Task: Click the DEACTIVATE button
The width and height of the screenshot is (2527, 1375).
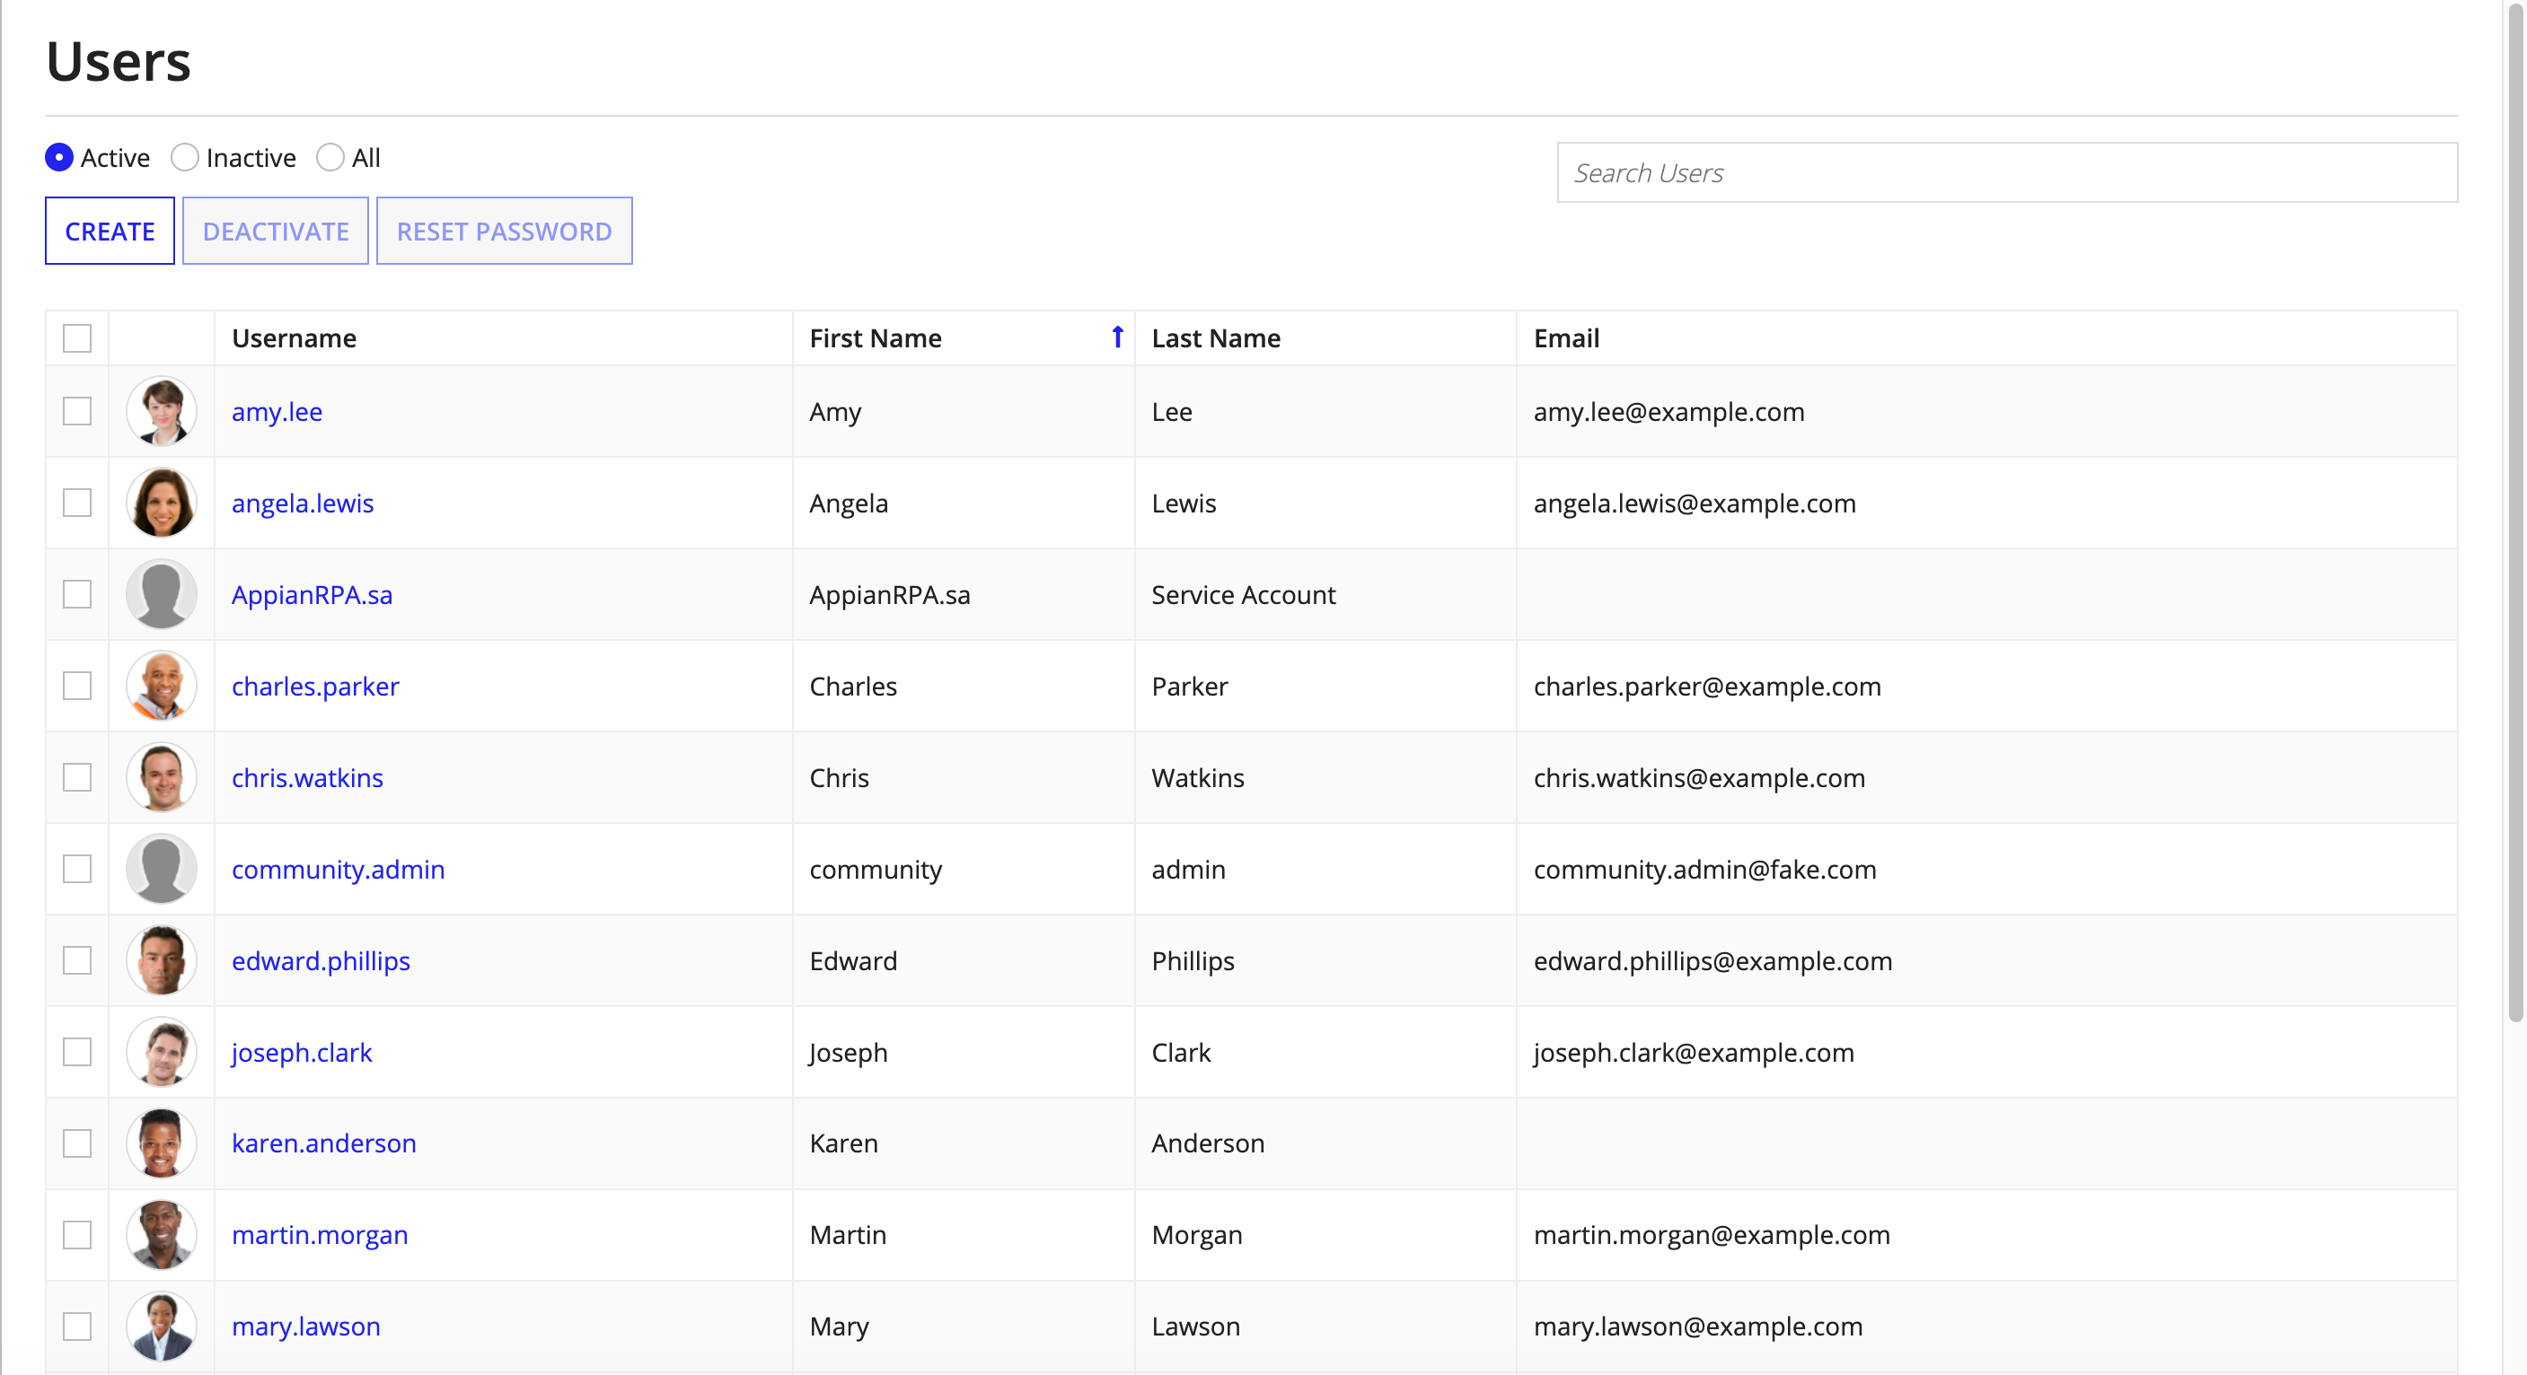Action: [x=275, y=231]
